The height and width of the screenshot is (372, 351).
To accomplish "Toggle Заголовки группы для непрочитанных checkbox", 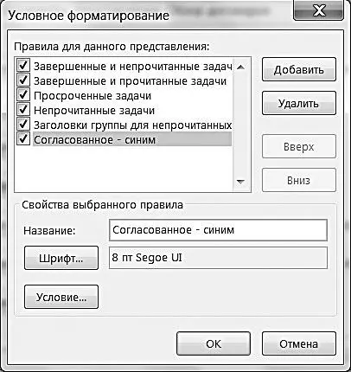I will (x=23, y=124).
